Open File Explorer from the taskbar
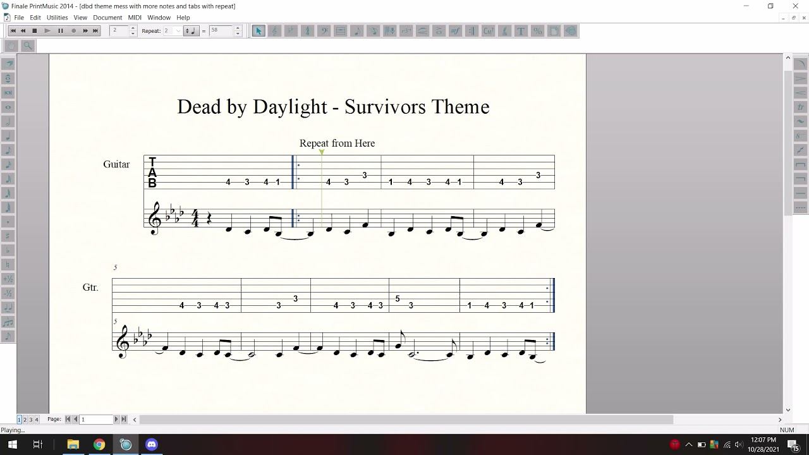 pos(73,444)
